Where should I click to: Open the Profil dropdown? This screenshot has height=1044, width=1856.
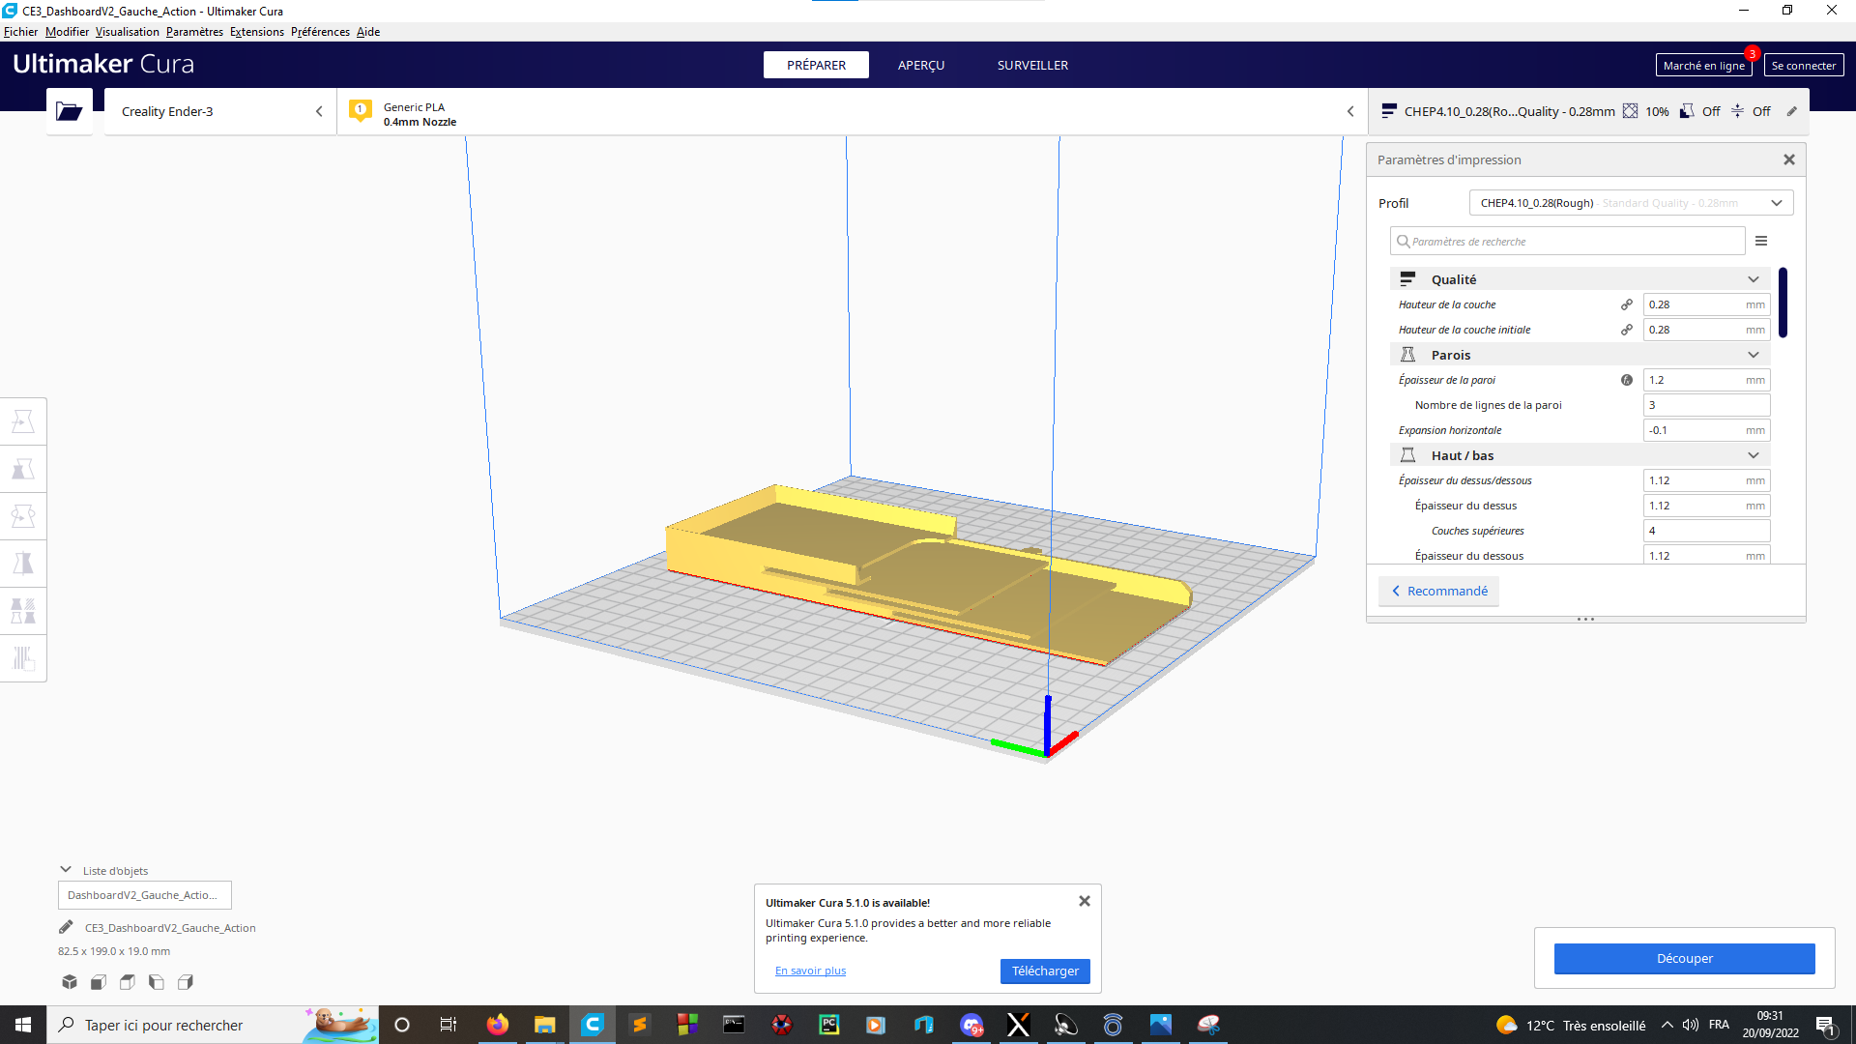coord(1632,203)
